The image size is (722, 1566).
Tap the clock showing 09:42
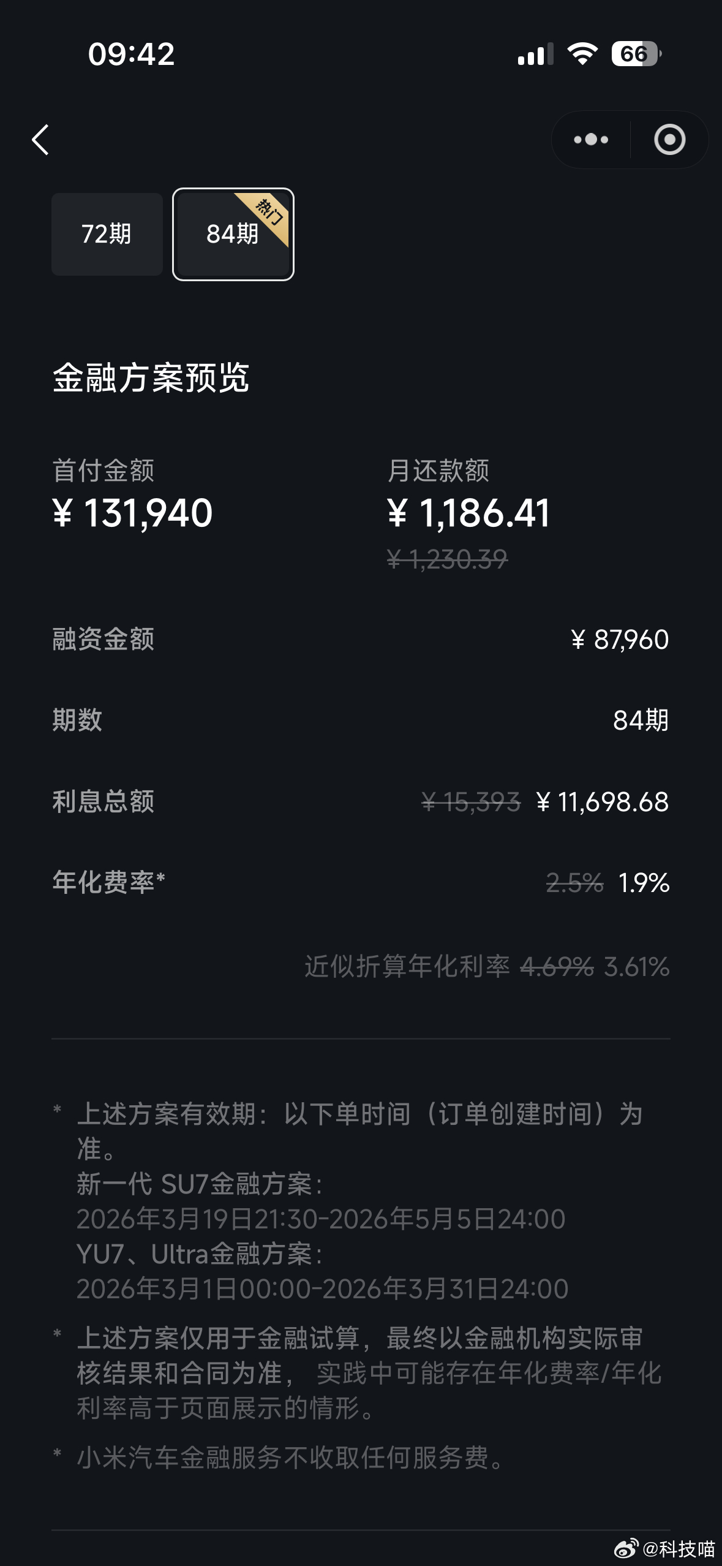[x=131, y=54]
